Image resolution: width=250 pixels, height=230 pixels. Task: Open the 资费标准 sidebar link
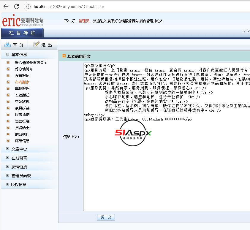22,121
